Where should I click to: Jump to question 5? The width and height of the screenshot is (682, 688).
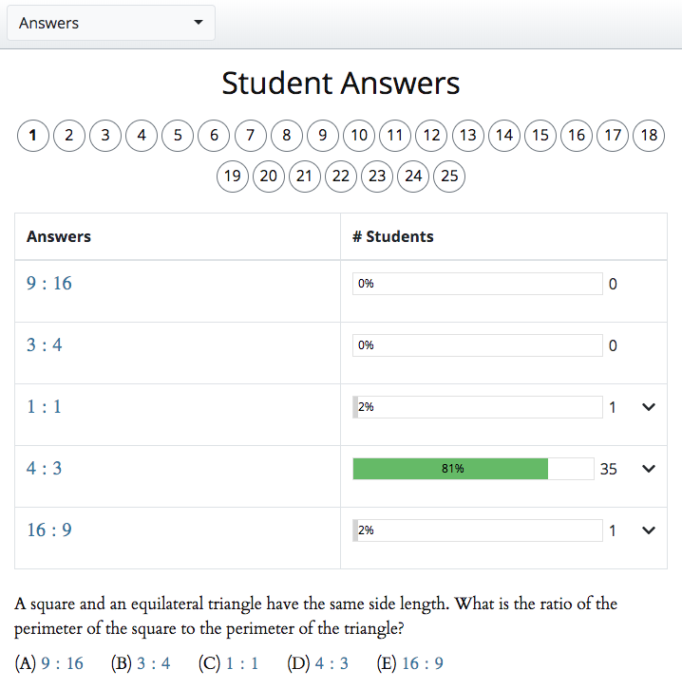pos(178,135)
